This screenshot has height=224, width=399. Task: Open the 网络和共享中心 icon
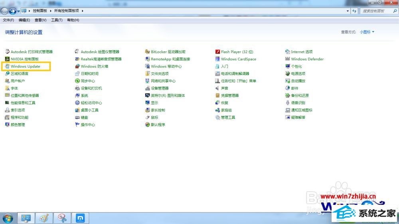(147, 81)
